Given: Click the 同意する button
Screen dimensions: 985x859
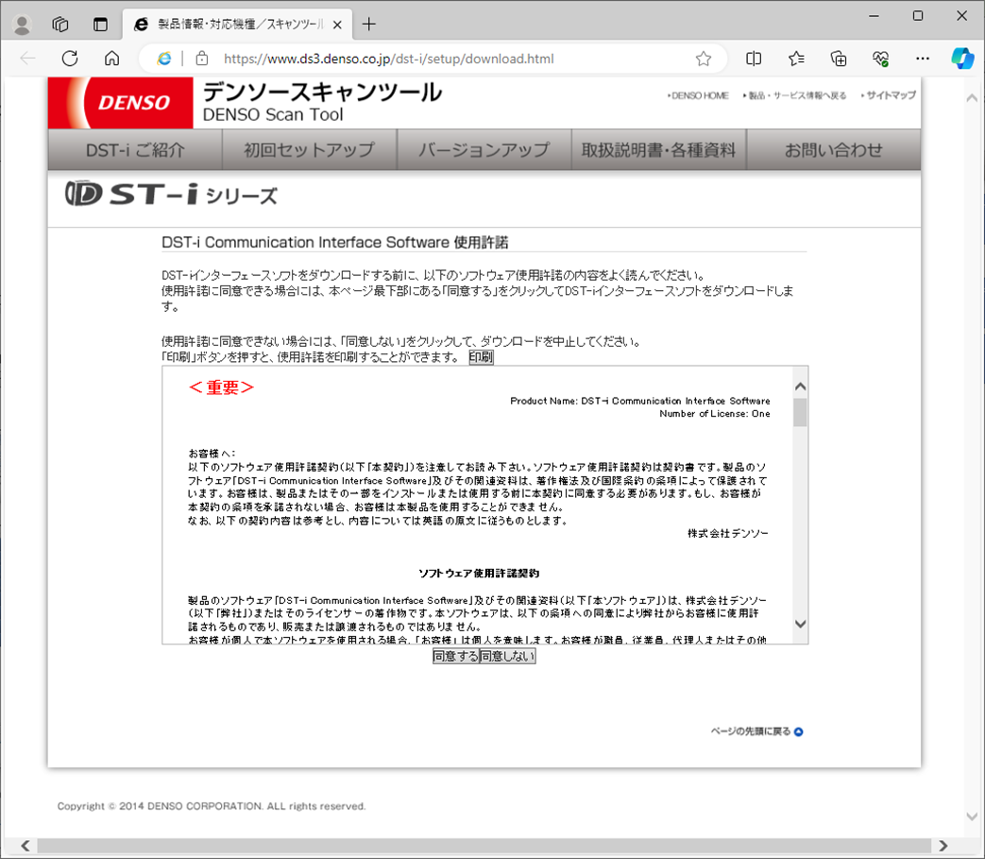Looking at the screenshot, I should click(x=456, y=656).
